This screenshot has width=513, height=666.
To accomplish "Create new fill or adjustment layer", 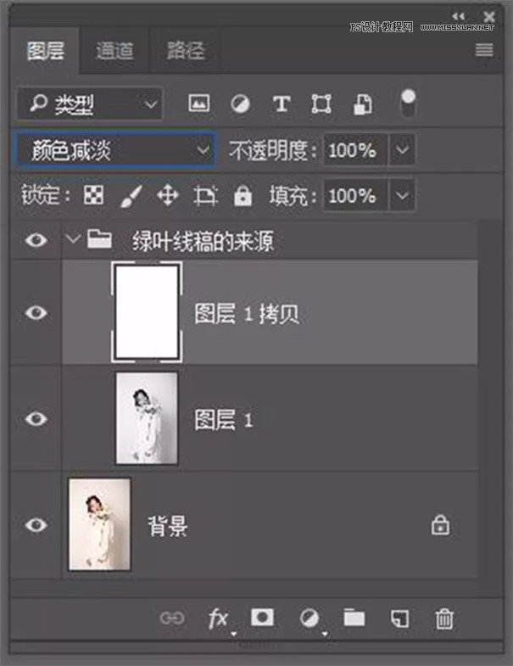I will [x=309, y=618].
